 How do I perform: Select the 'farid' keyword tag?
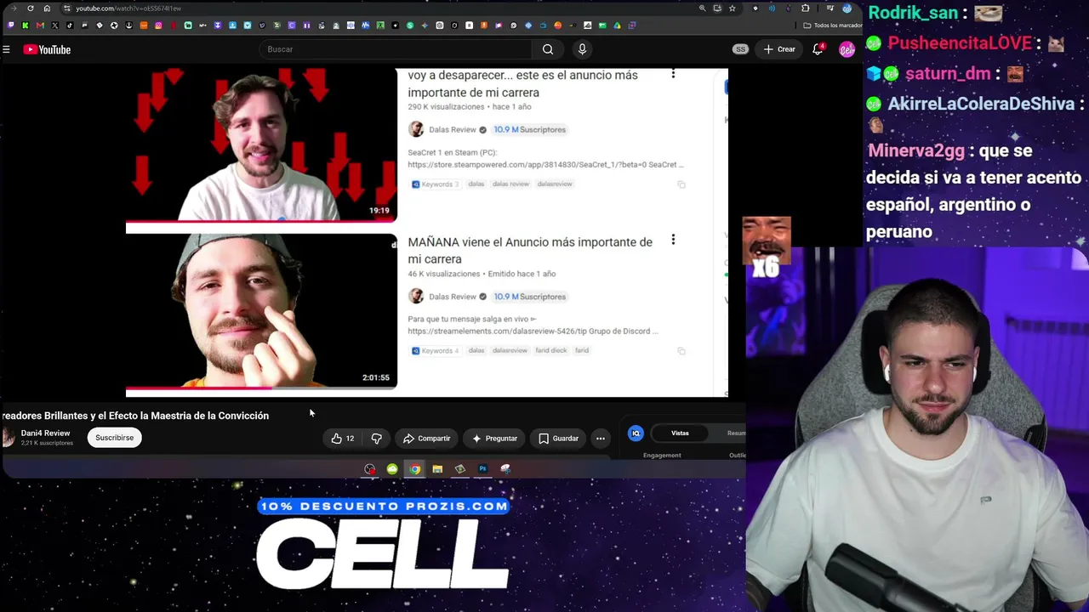click(x=582, y=350)
